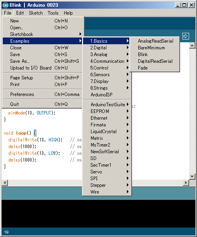Minimize the Arduino window
197x237 pixels.
[178, 5]
